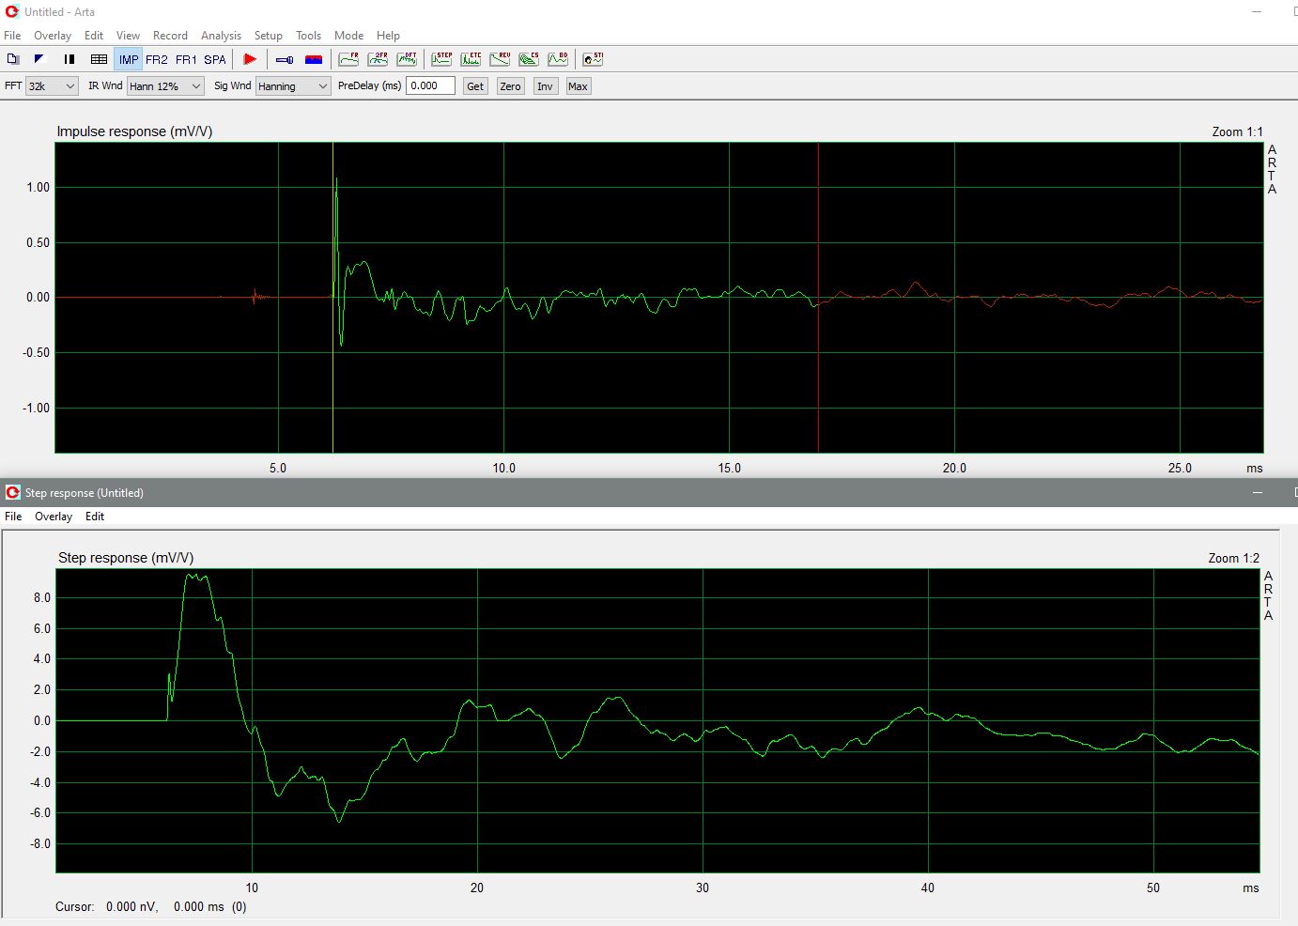This screenshot has height=926, width=1298.
Task: Toggle IMP impulse response mode
Action: 129,59
